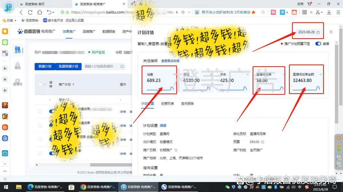Switch to the 定向报告 tab
Viewport: 343px width, 192px height.
[x=187, y=104]
